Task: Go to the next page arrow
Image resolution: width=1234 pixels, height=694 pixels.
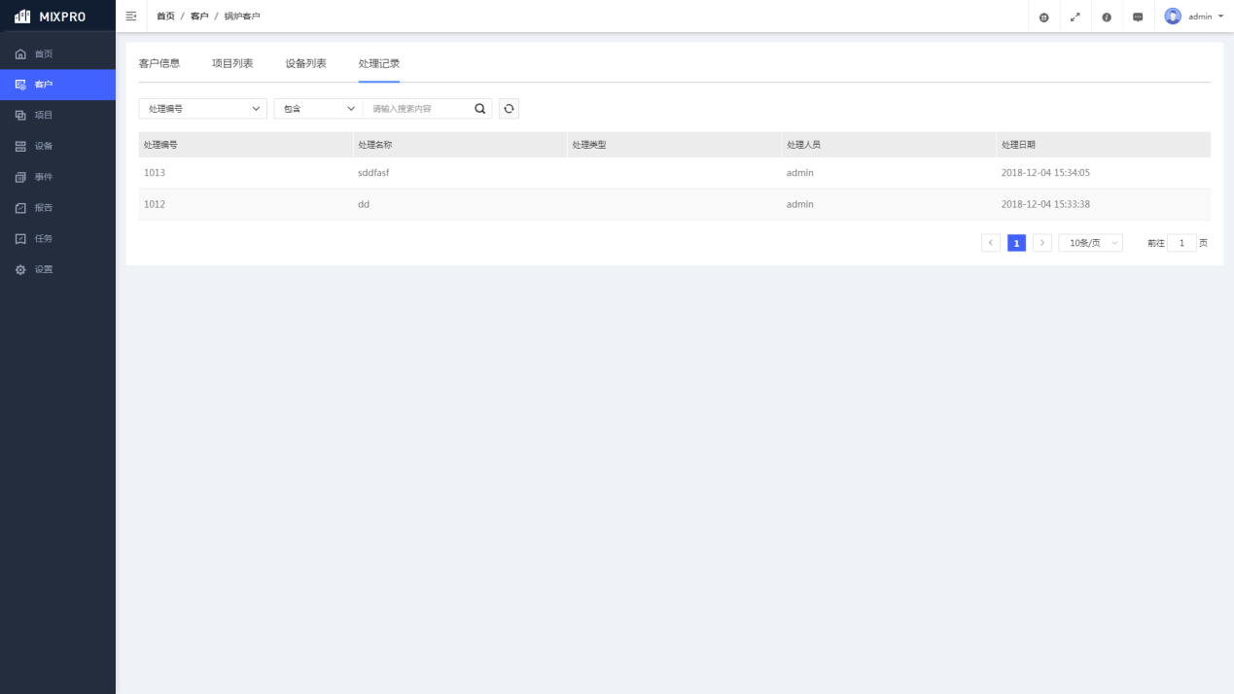Action: coord(1041,243)
